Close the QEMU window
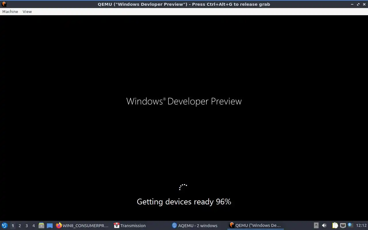This screenshot has height=230, width=368. point(364,4)
